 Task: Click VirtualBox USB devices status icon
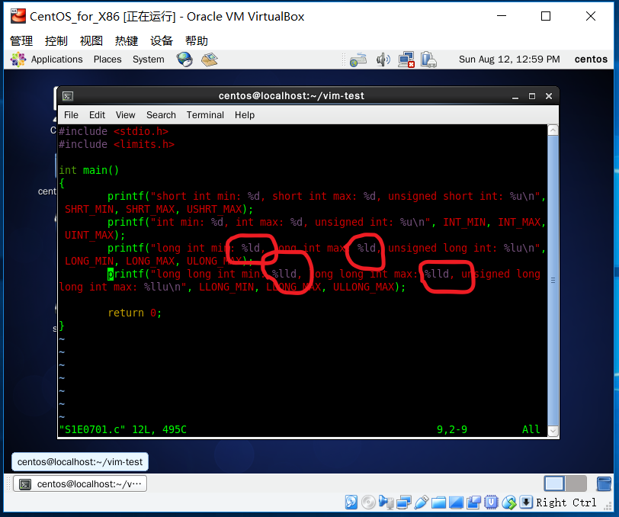tap(422, 503)
